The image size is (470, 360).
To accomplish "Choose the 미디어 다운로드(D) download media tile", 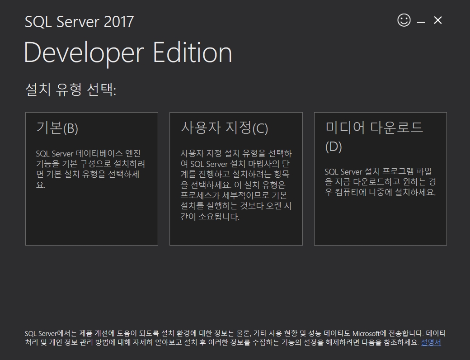I will tap(381, 179).
